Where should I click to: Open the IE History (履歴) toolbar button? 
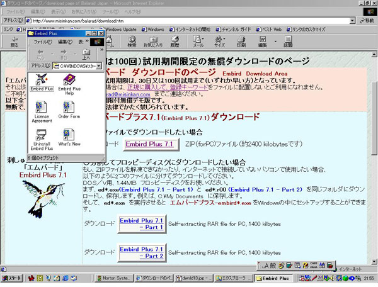pos(175,42)
